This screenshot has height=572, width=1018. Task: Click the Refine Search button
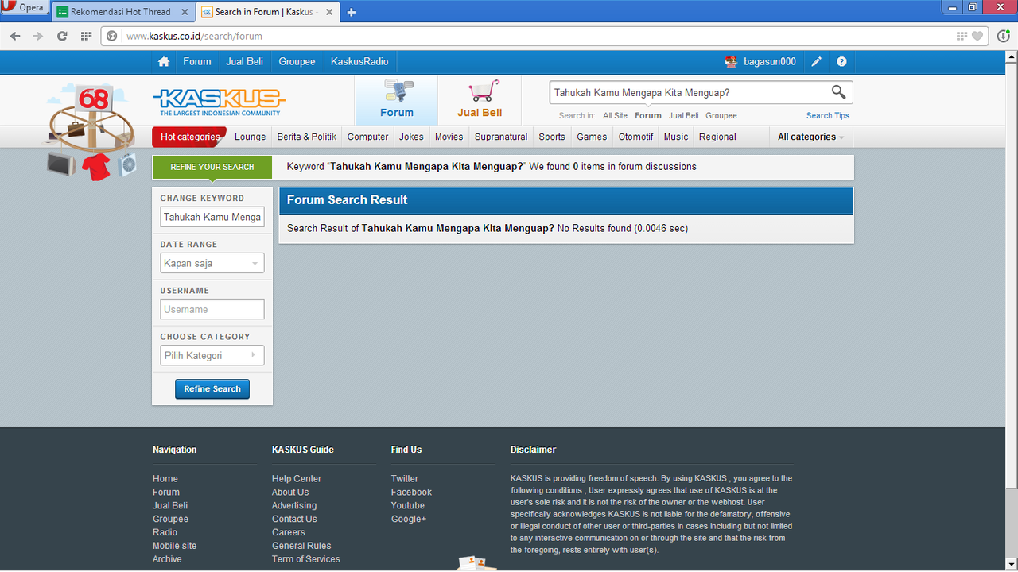[212, 389]
